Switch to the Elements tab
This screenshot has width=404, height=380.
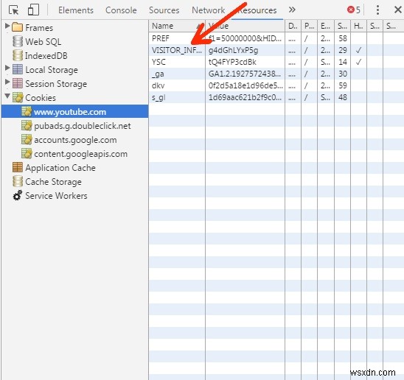coord(76,10)
